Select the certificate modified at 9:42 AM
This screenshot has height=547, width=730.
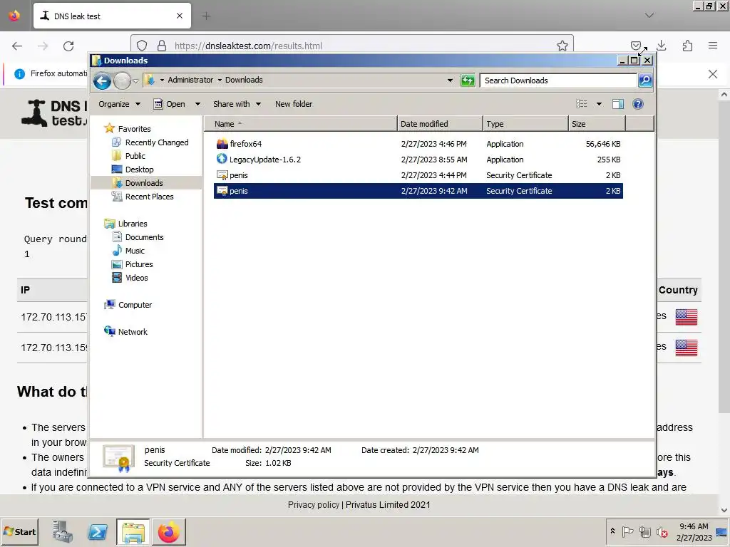418,191
